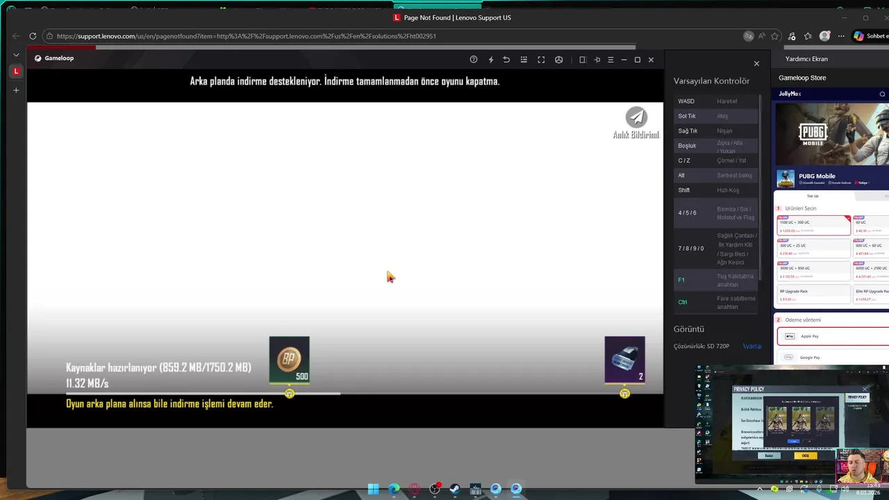Pin the Gameloop window on top
Screen dimensions: 889x500
(x=597, y=60)
